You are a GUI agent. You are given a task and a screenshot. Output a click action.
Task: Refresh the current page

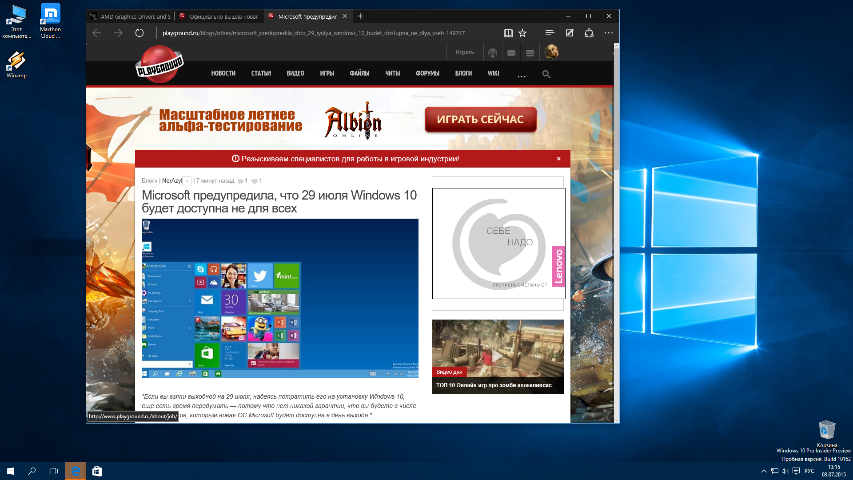click(140, 33)
